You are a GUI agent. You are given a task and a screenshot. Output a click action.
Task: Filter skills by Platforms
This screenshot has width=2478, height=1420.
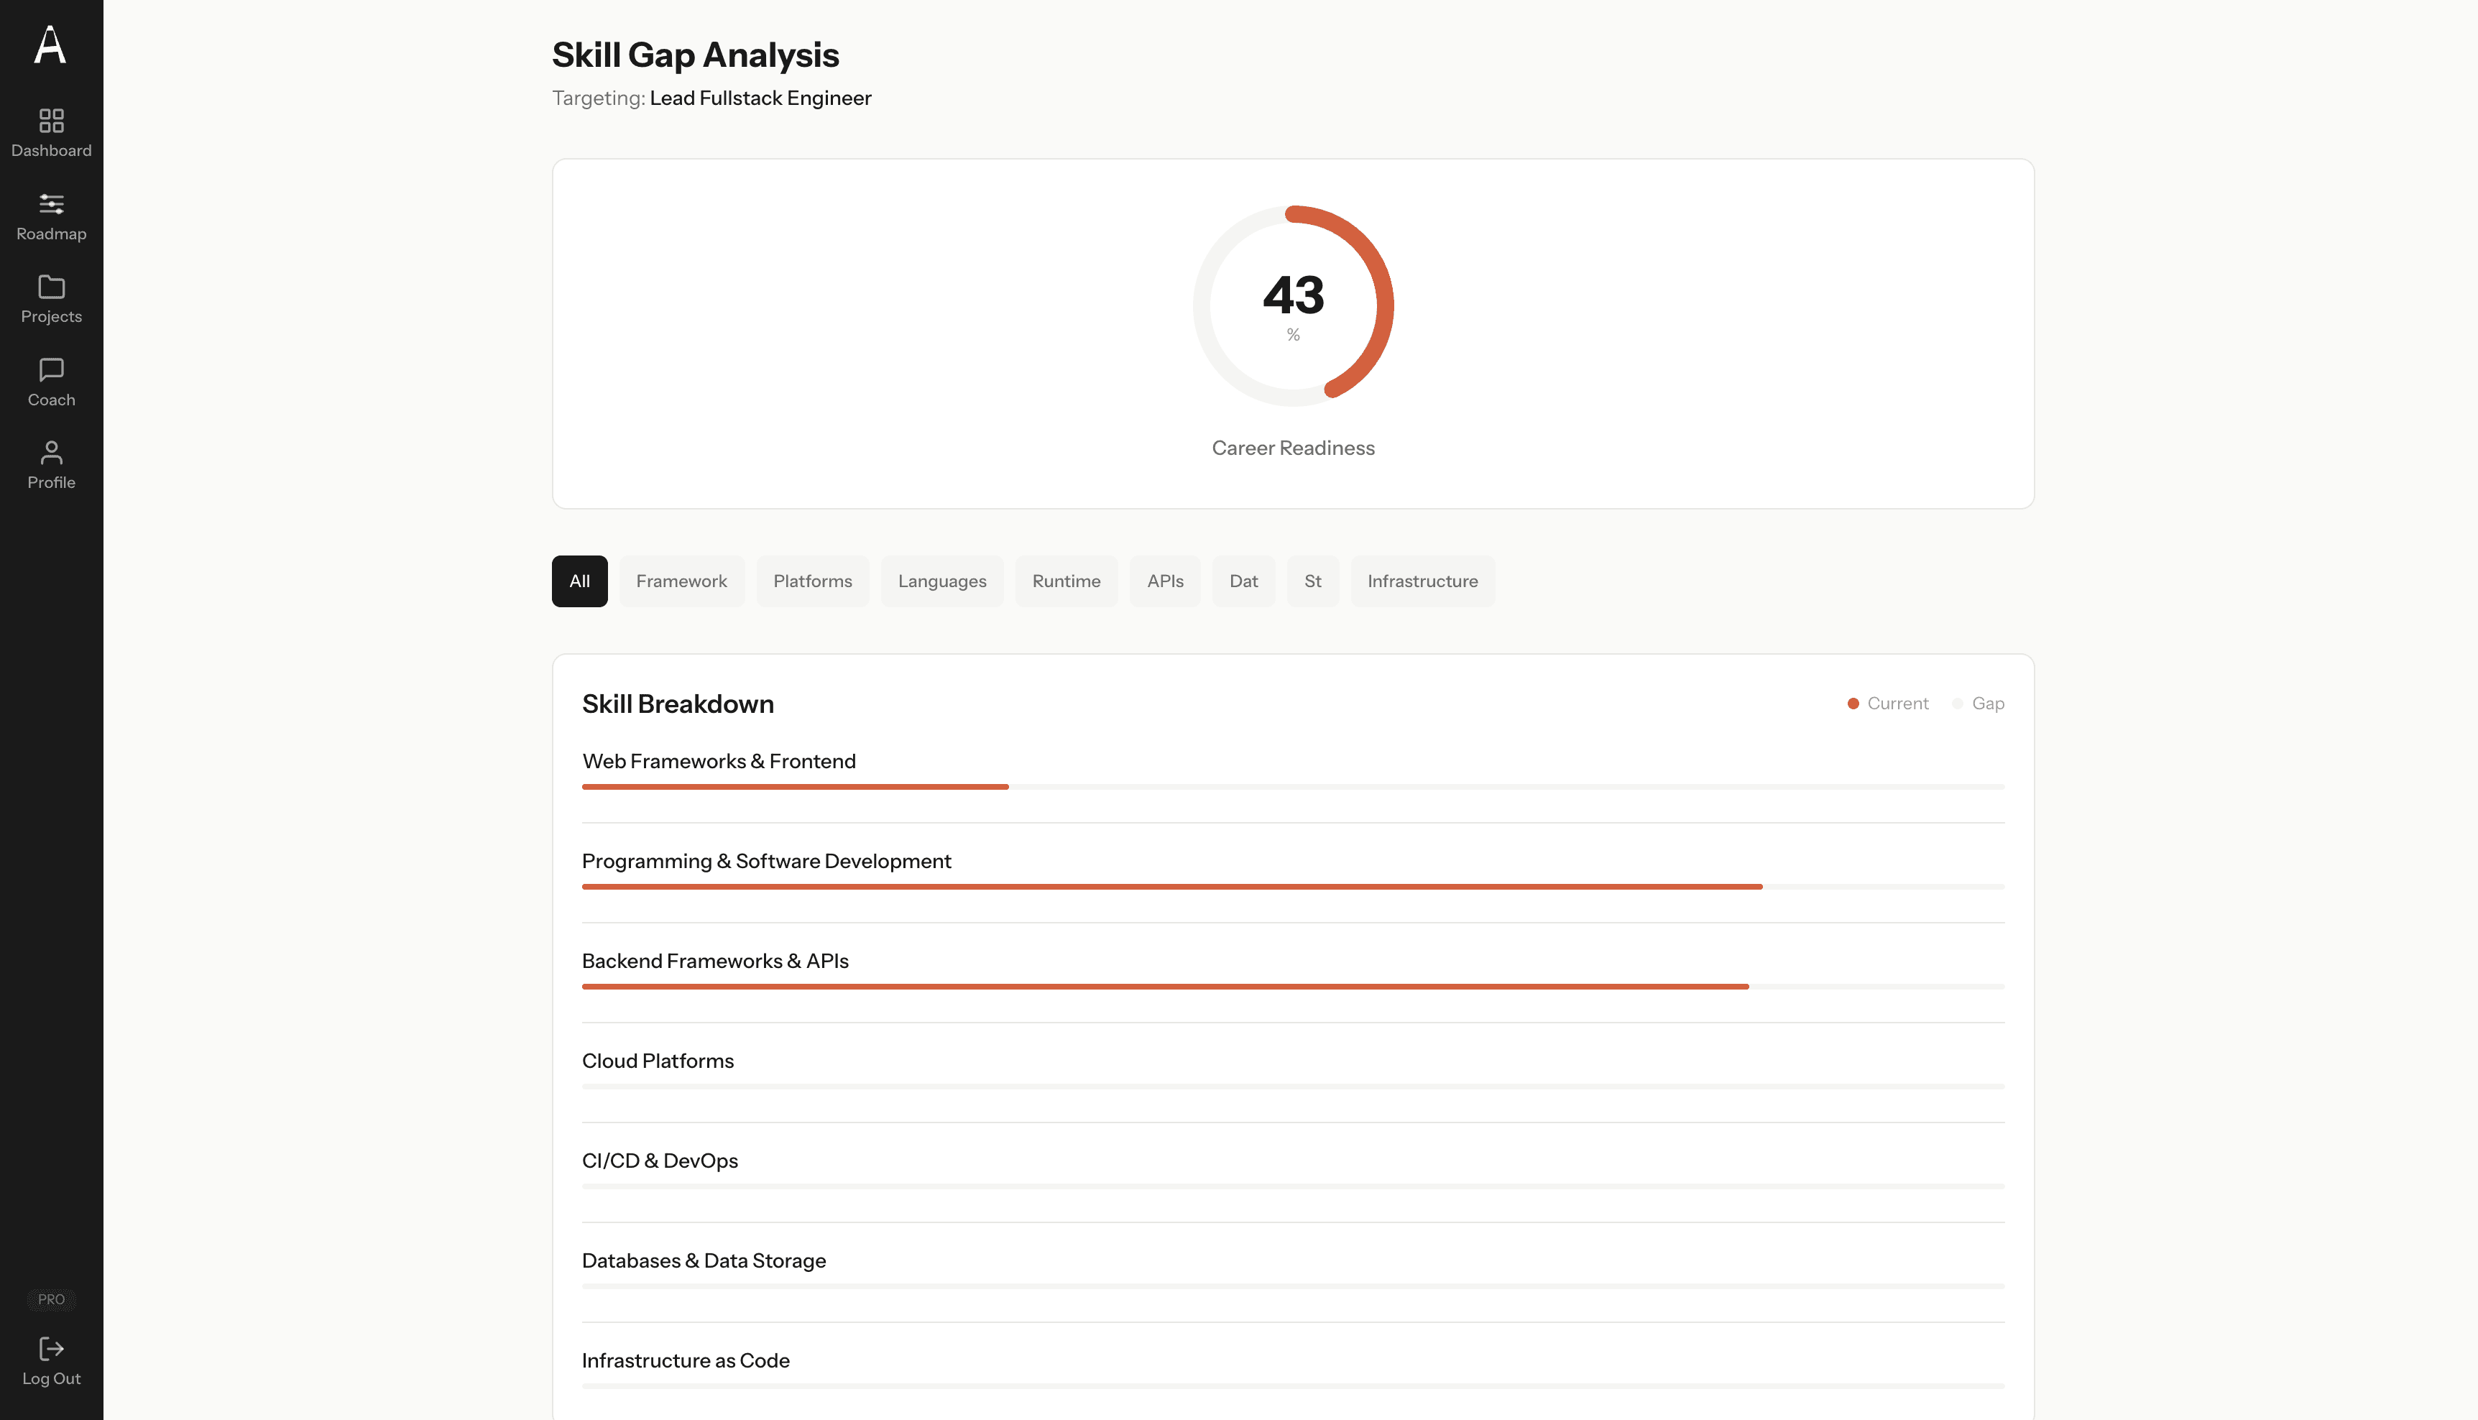pyautogui.click(x=812, y=581)
